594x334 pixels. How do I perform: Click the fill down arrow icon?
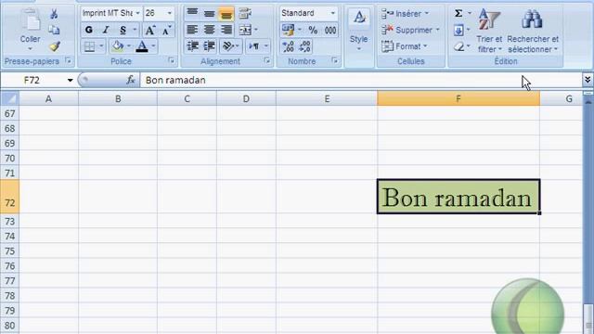458,30
